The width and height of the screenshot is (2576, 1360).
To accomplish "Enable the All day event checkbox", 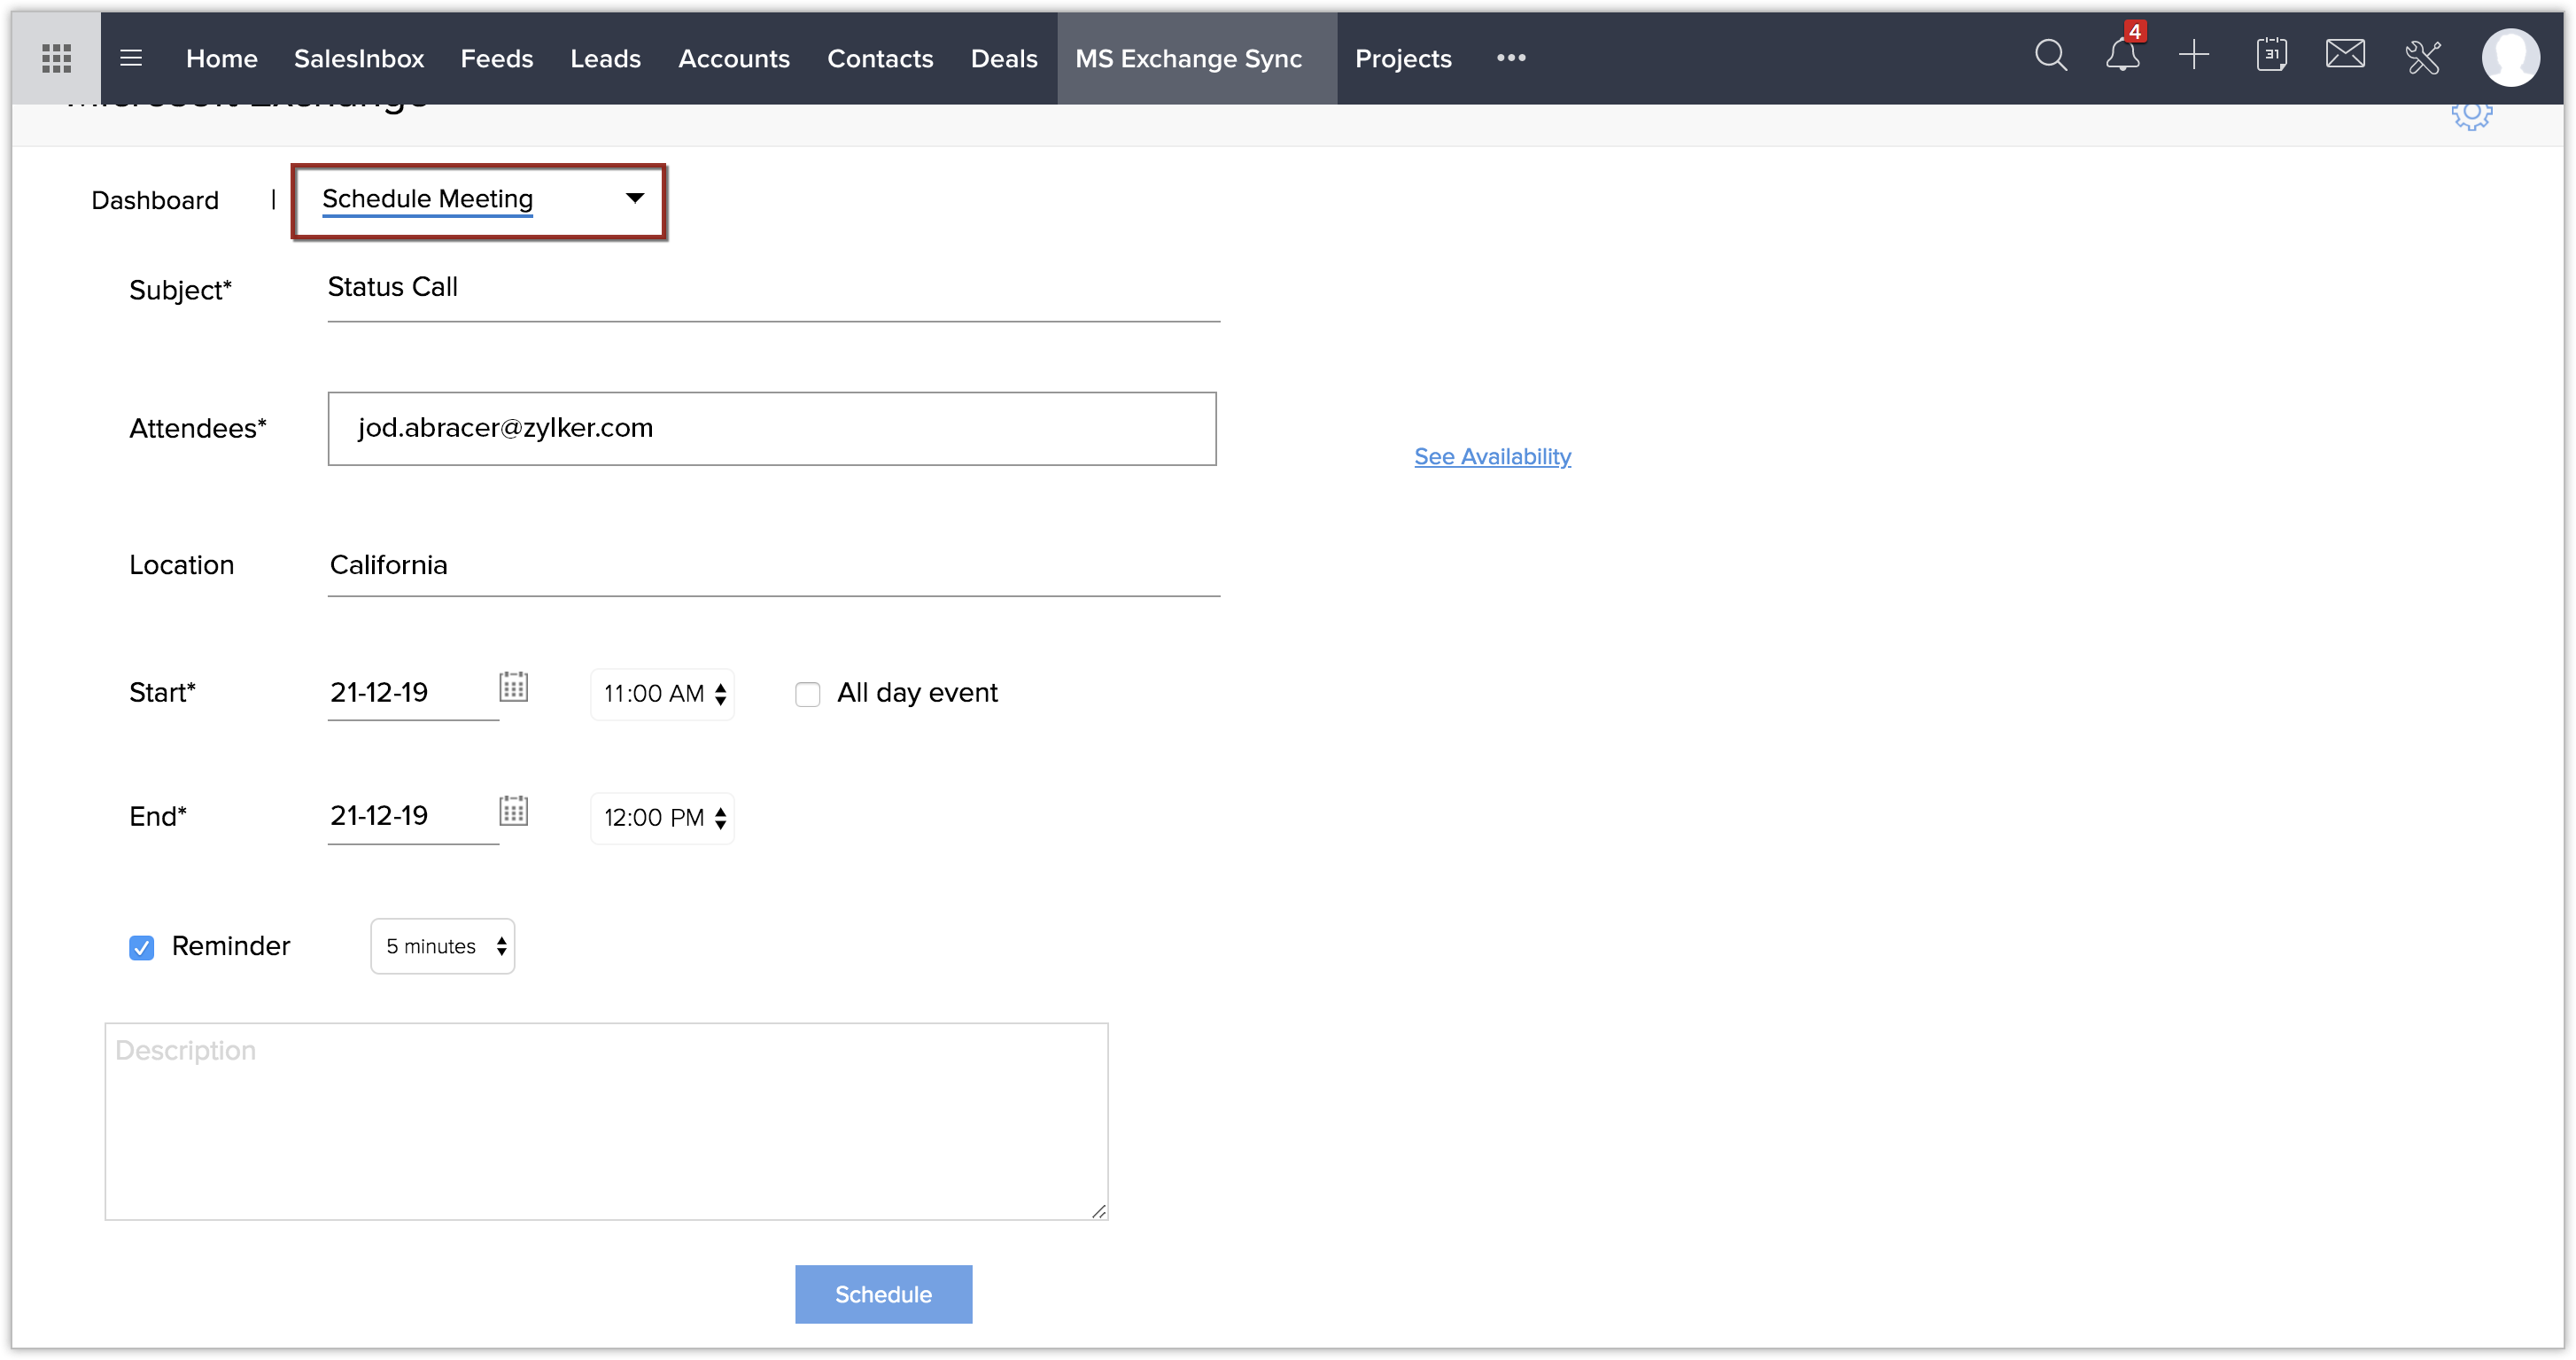I will [808, 694].
